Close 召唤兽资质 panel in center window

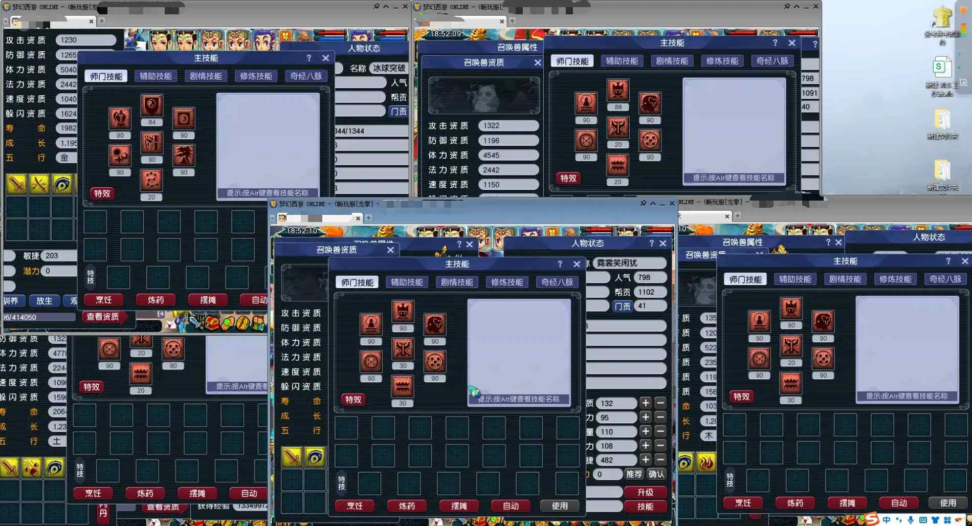pyautogui.click(x=390, y=250)
